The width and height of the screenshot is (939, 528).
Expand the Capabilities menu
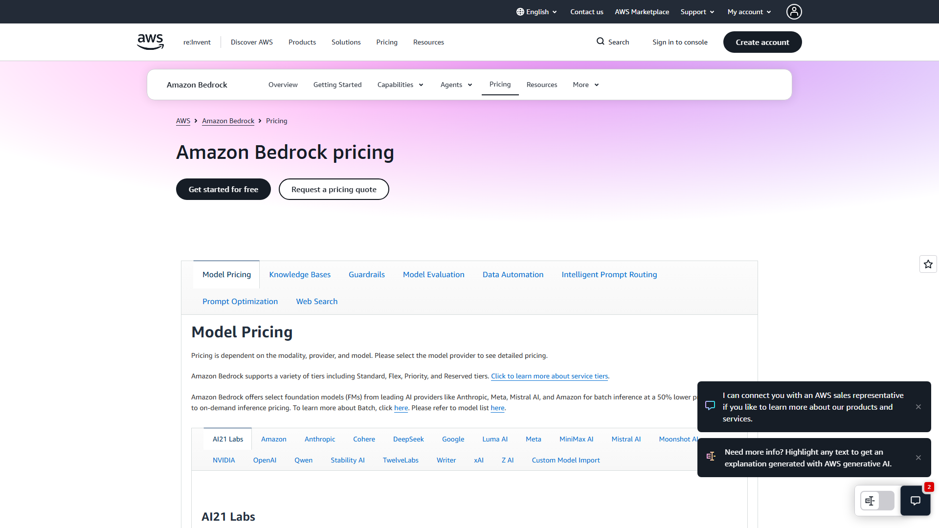point(400,85)
